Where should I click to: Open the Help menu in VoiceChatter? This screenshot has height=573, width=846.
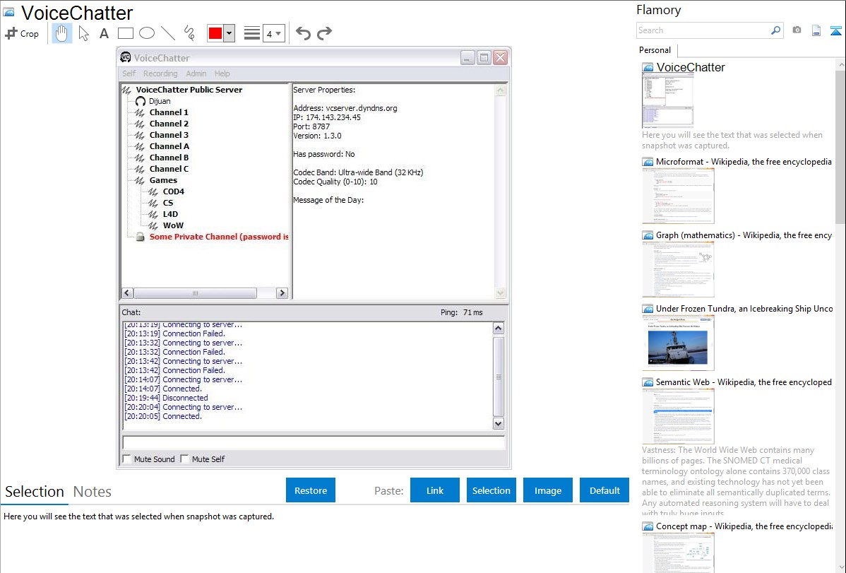pos(222,73)
